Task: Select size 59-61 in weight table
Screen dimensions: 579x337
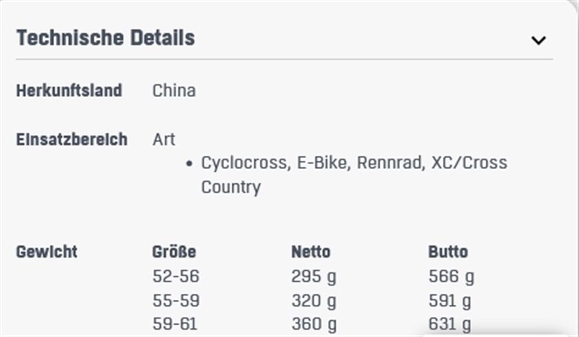Action: click(176, 323)
